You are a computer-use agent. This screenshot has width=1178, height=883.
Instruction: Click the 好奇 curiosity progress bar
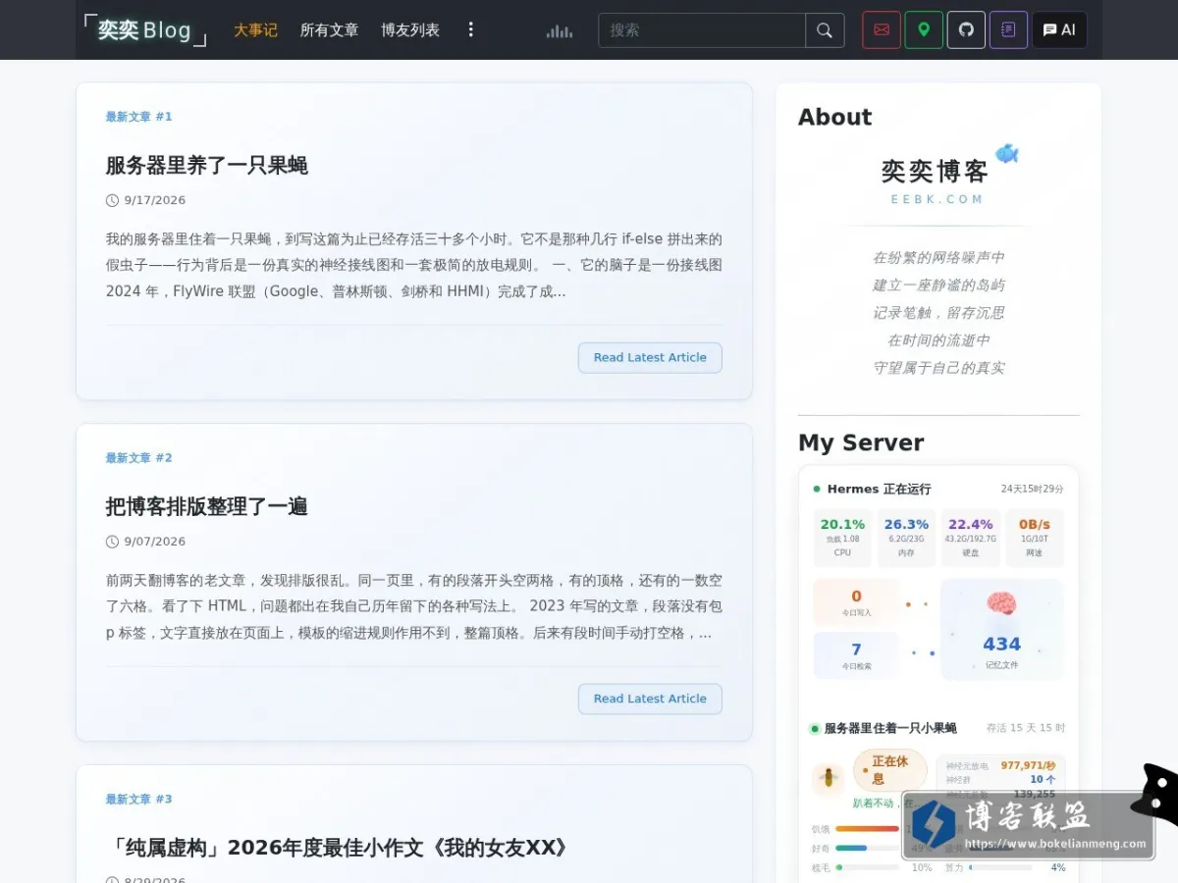(x=868, y=848)
